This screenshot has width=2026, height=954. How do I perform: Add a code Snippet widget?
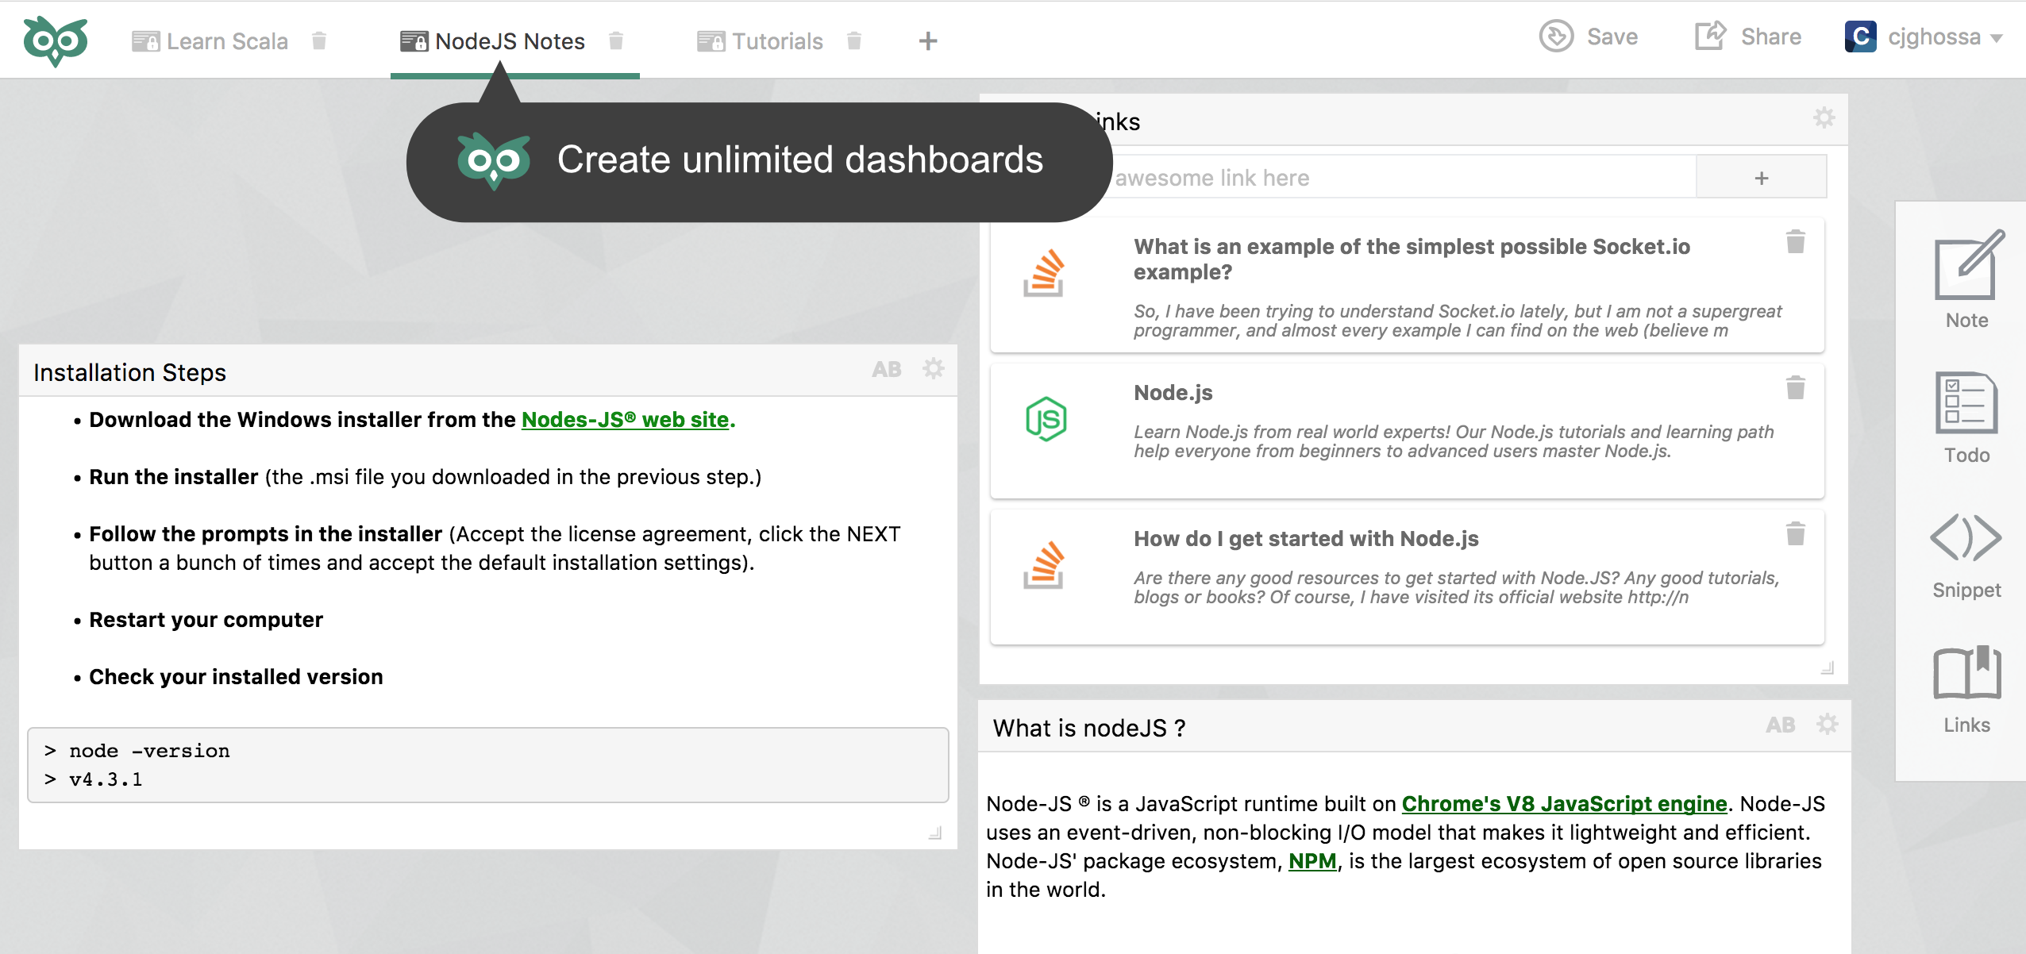(1966, 554)
